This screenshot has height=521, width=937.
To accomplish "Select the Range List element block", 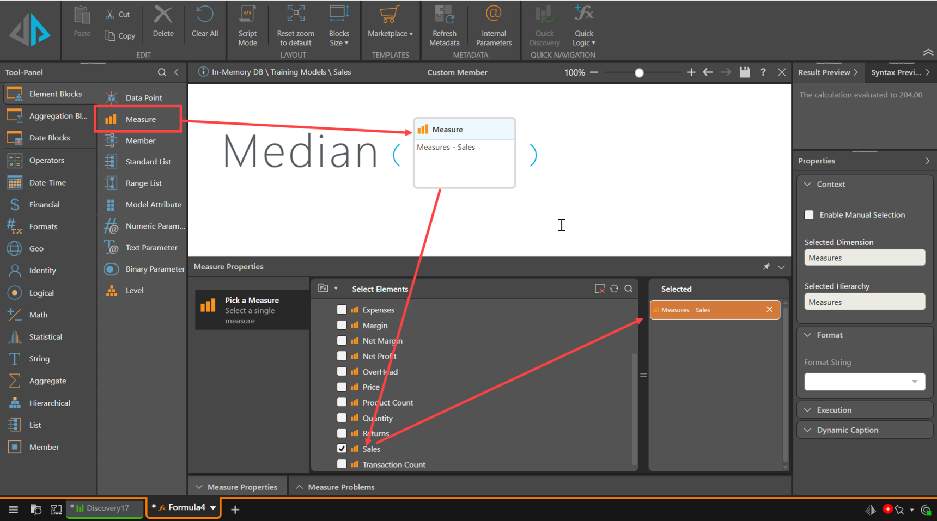I will click(143, 183).
